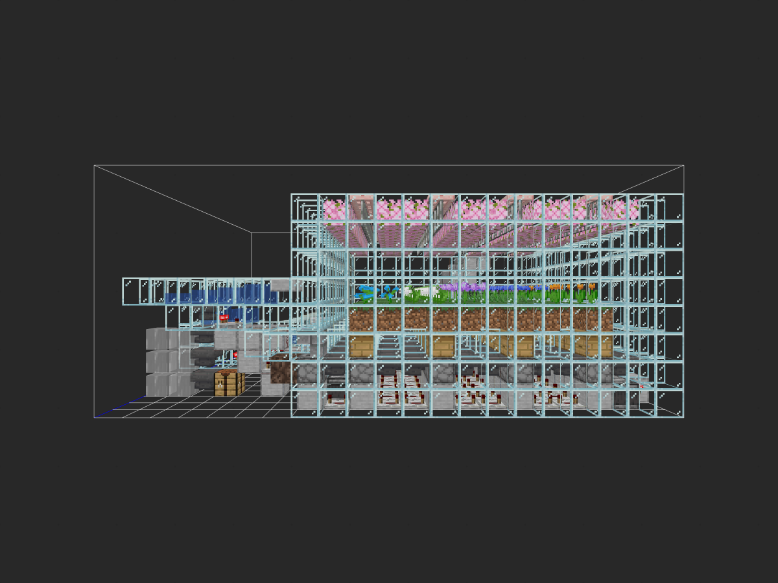Click the wooden chest block
Screen dimensions: 778x583
[x=230, y=383]
